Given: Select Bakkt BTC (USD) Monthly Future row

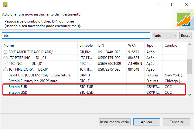Looking at the screenshot, I should 94,75.
